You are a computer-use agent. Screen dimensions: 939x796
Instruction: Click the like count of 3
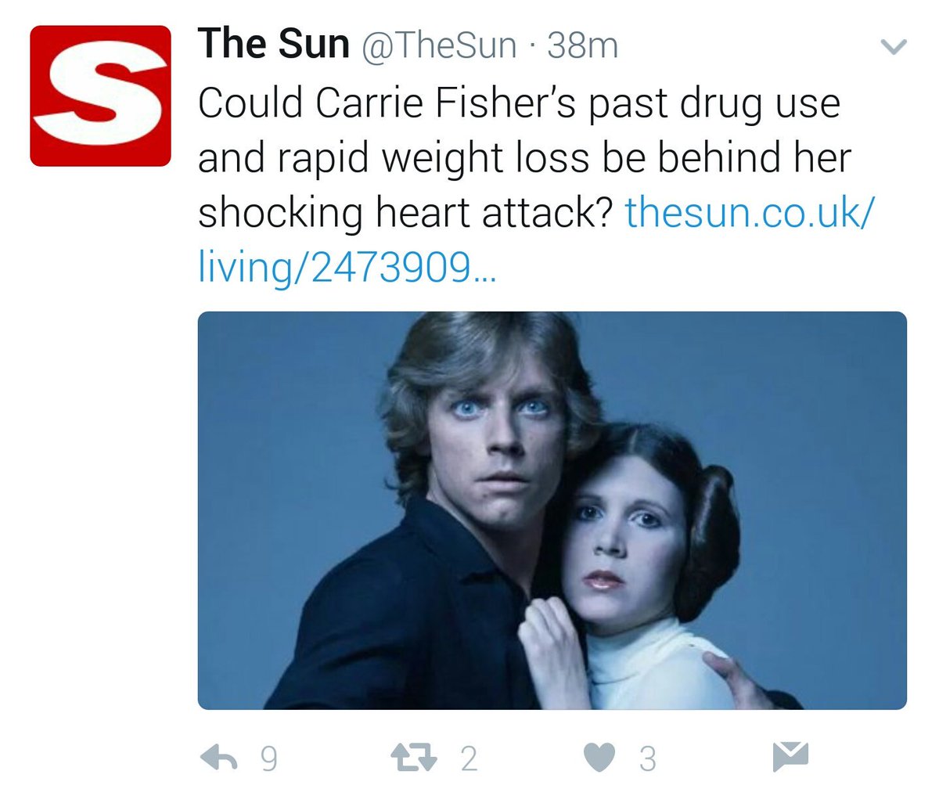(647, 758)
